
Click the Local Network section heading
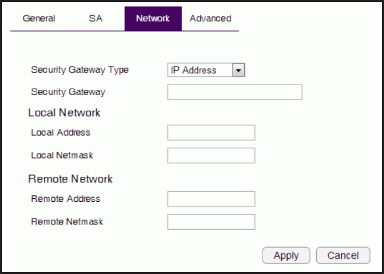[x=64, y=113]
